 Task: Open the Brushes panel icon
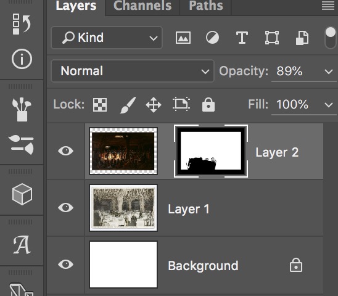click(22, 110)
